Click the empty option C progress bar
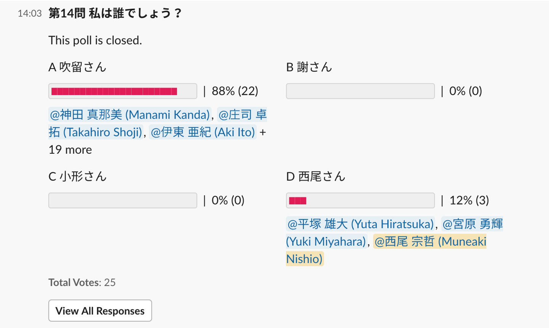The height and width of the screenshot is (328, 549). 122,201
